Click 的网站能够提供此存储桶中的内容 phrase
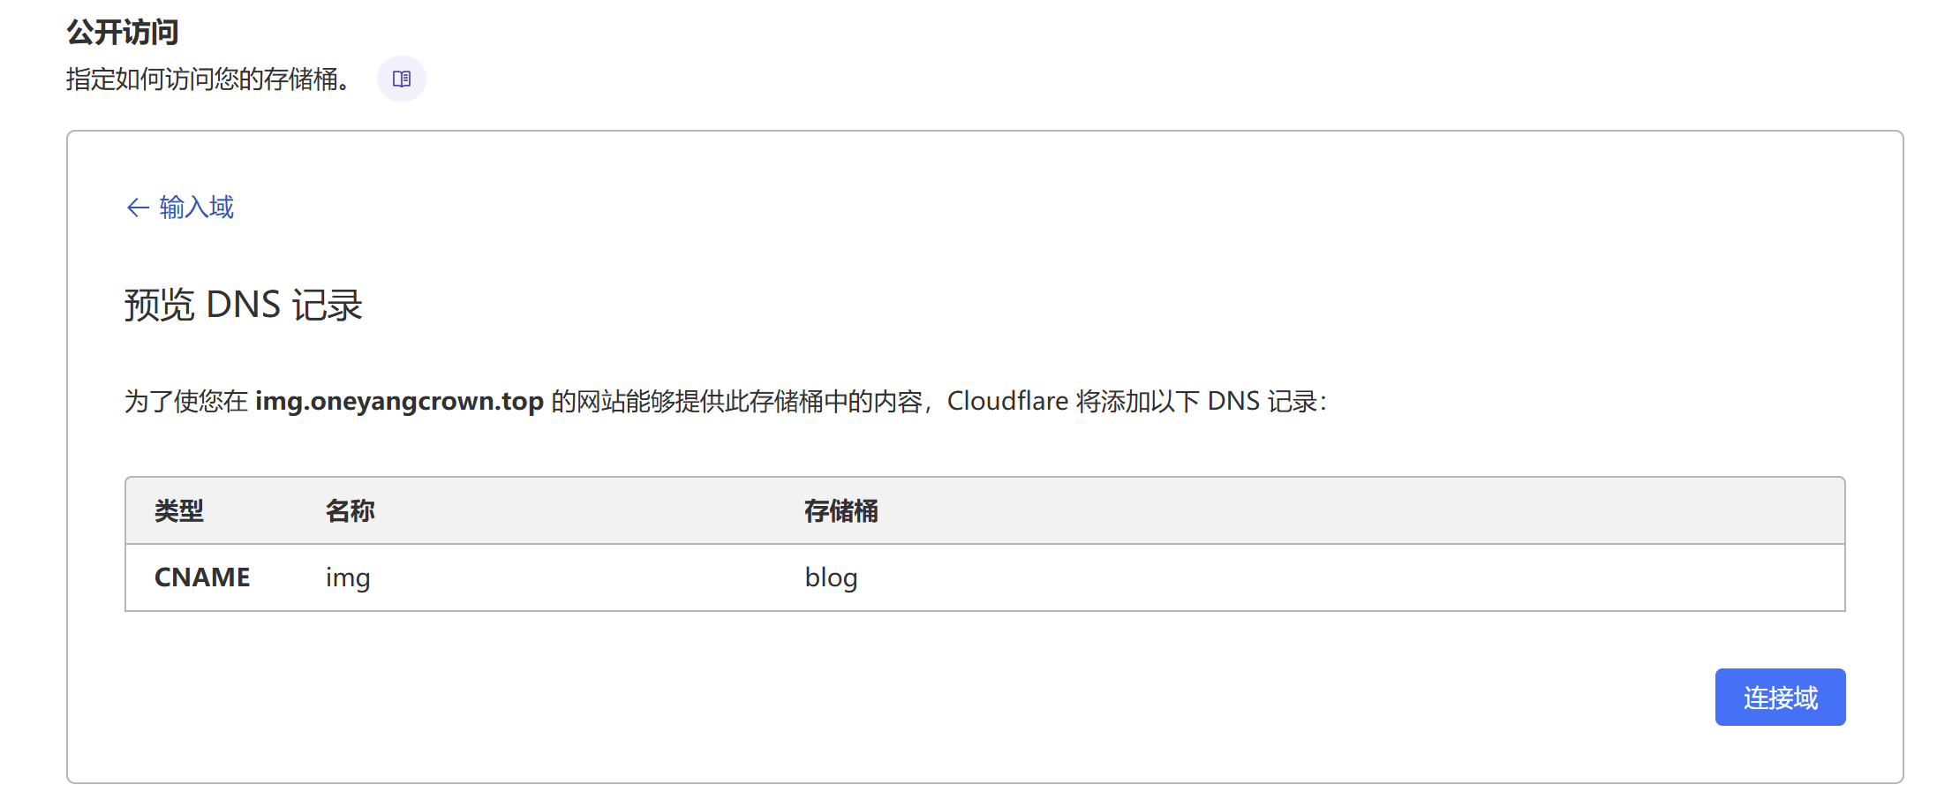1937x800 pixels. tap(737, 402)
